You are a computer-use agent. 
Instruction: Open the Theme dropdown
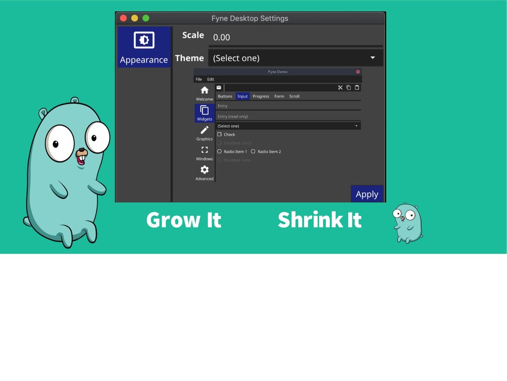point(296,58)
